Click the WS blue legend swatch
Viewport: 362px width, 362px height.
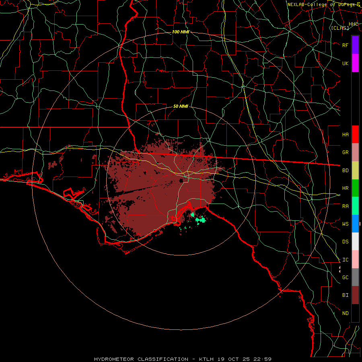point(355,224)
